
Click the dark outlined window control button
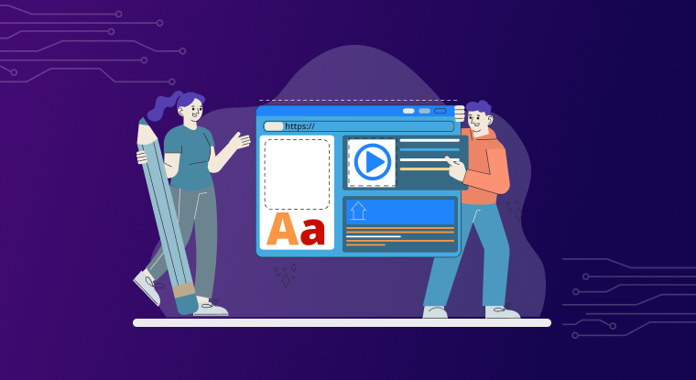click(440, 111)
